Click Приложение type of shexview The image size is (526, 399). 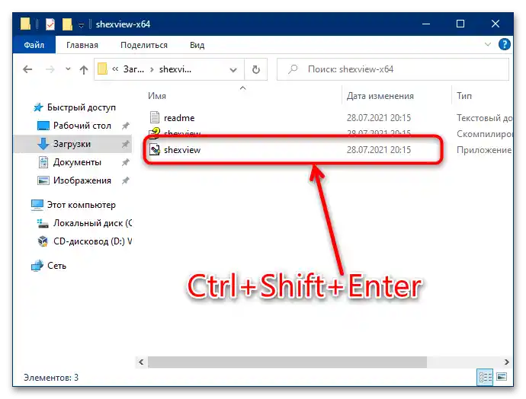coord(484,150)
